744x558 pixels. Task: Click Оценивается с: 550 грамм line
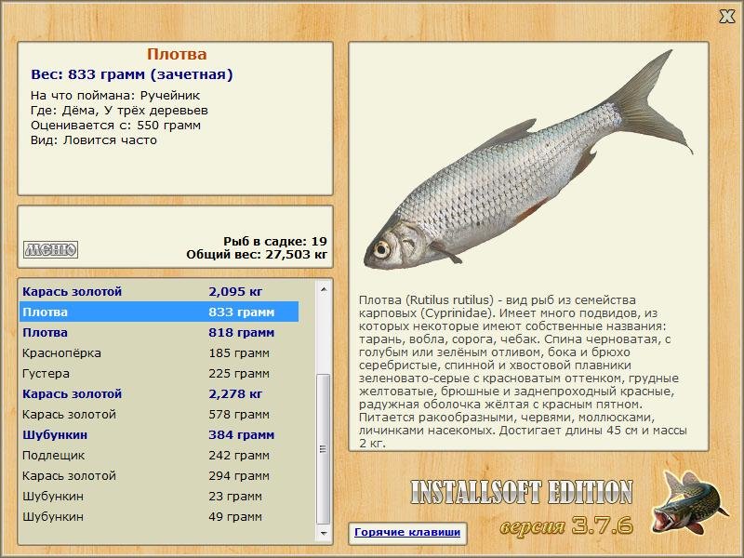click(x=115, y=126)
